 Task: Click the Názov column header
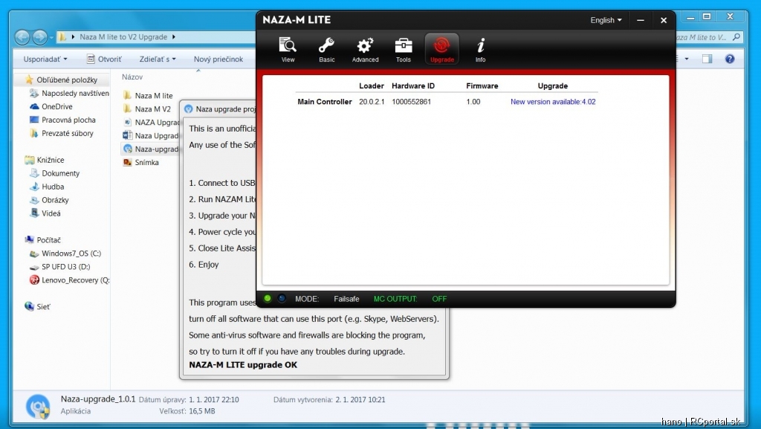132,77
